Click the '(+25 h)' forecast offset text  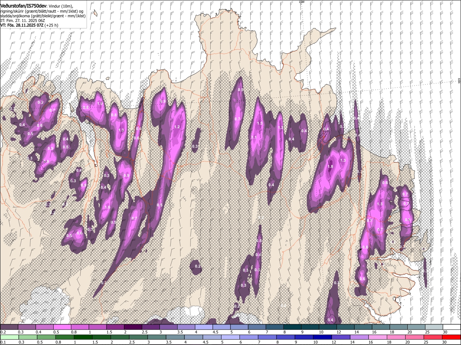[51, 26]
